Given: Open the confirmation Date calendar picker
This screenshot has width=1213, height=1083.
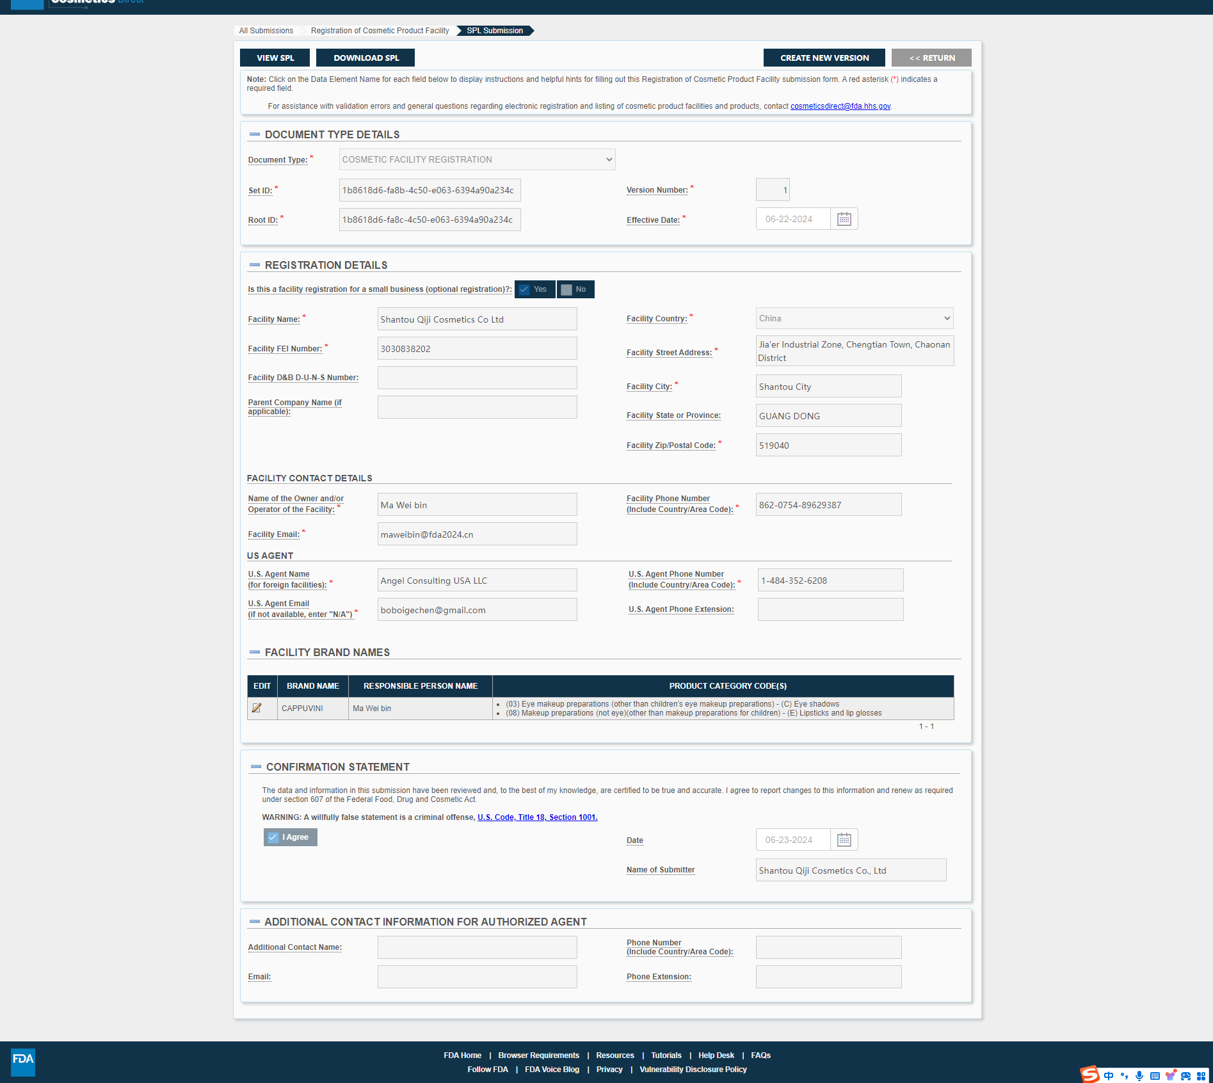Looking at the screenshot, I should point(844,840).
